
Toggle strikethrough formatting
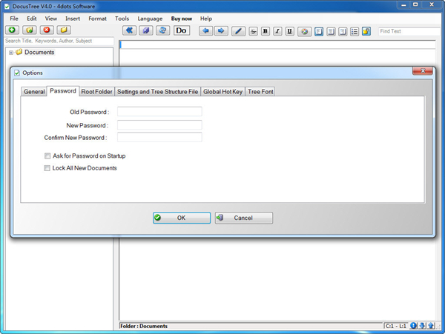click(253, 31)
